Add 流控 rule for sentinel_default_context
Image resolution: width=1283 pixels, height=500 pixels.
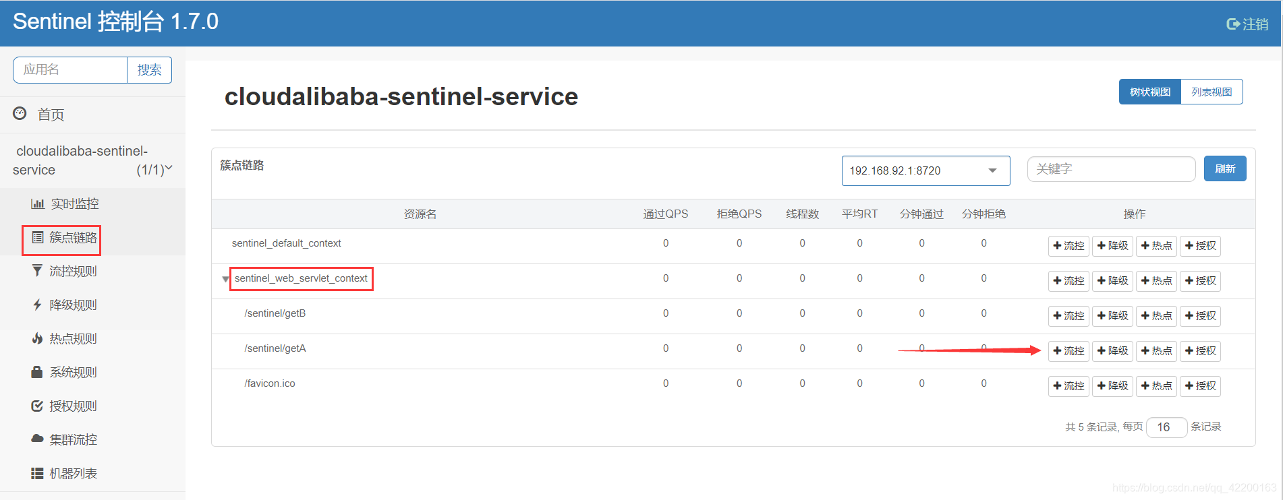pyautogui.click(x=1068, y=246)
